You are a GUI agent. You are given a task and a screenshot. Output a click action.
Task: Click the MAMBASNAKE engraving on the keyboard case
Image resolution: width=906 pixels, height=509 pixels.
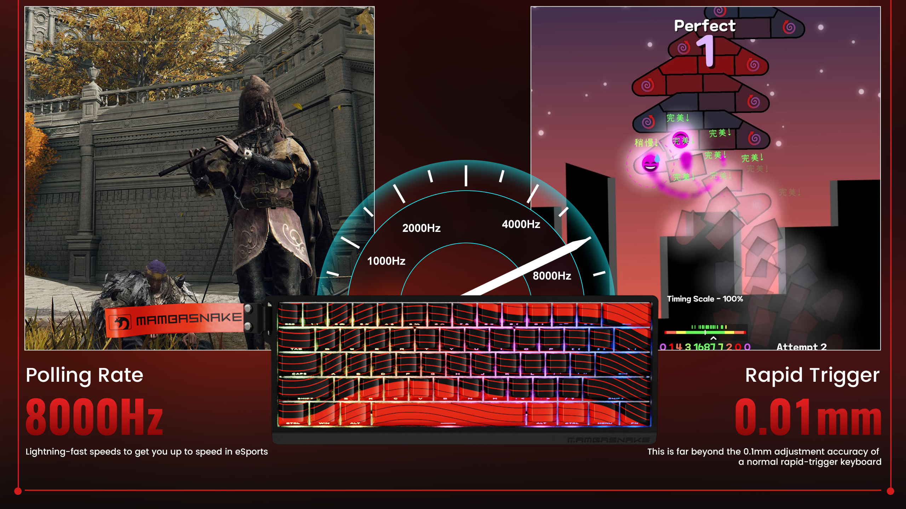pyautogui.click(x=608, y=440)
